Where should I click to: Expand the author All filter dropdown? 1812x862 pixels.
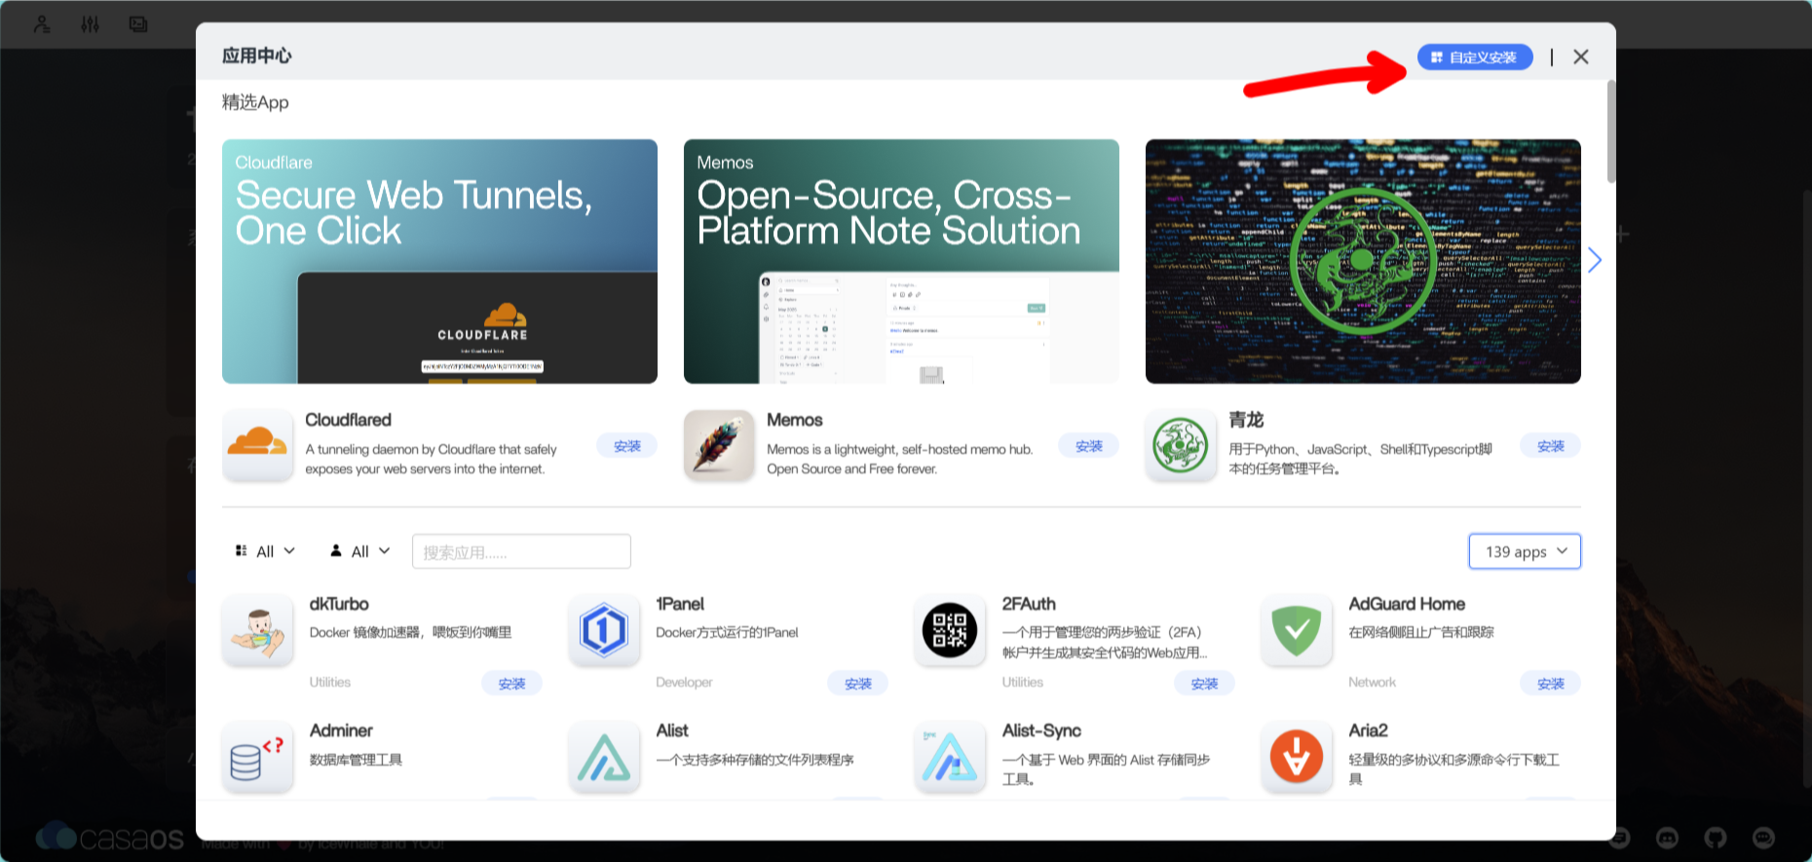coord(360,551)
